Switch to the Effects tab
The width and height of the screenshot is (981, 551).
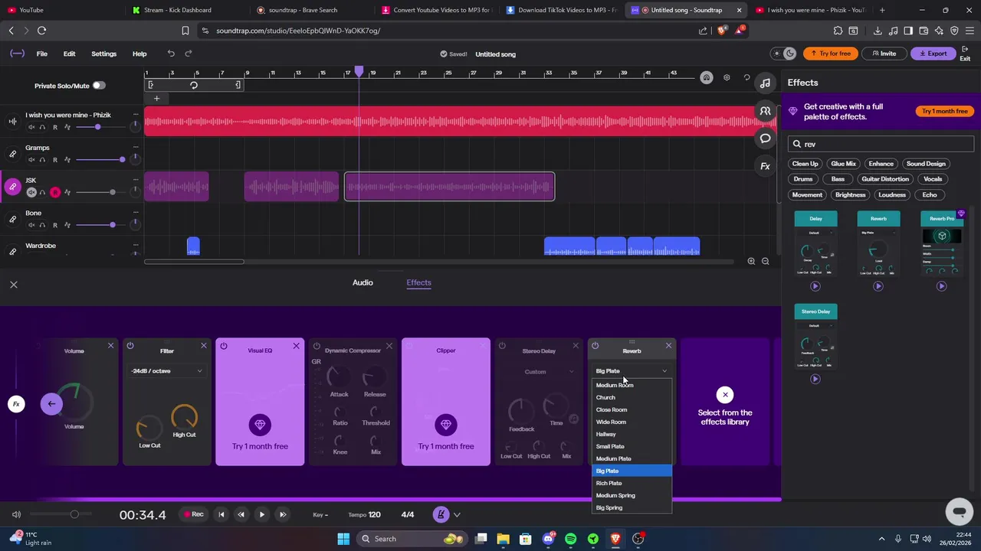[x=418, y=282]
